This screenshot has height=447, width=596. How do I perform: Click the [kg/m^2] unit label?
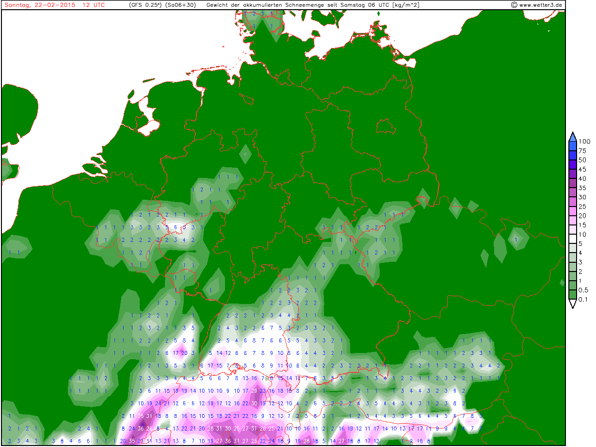[x=406, y=5]
